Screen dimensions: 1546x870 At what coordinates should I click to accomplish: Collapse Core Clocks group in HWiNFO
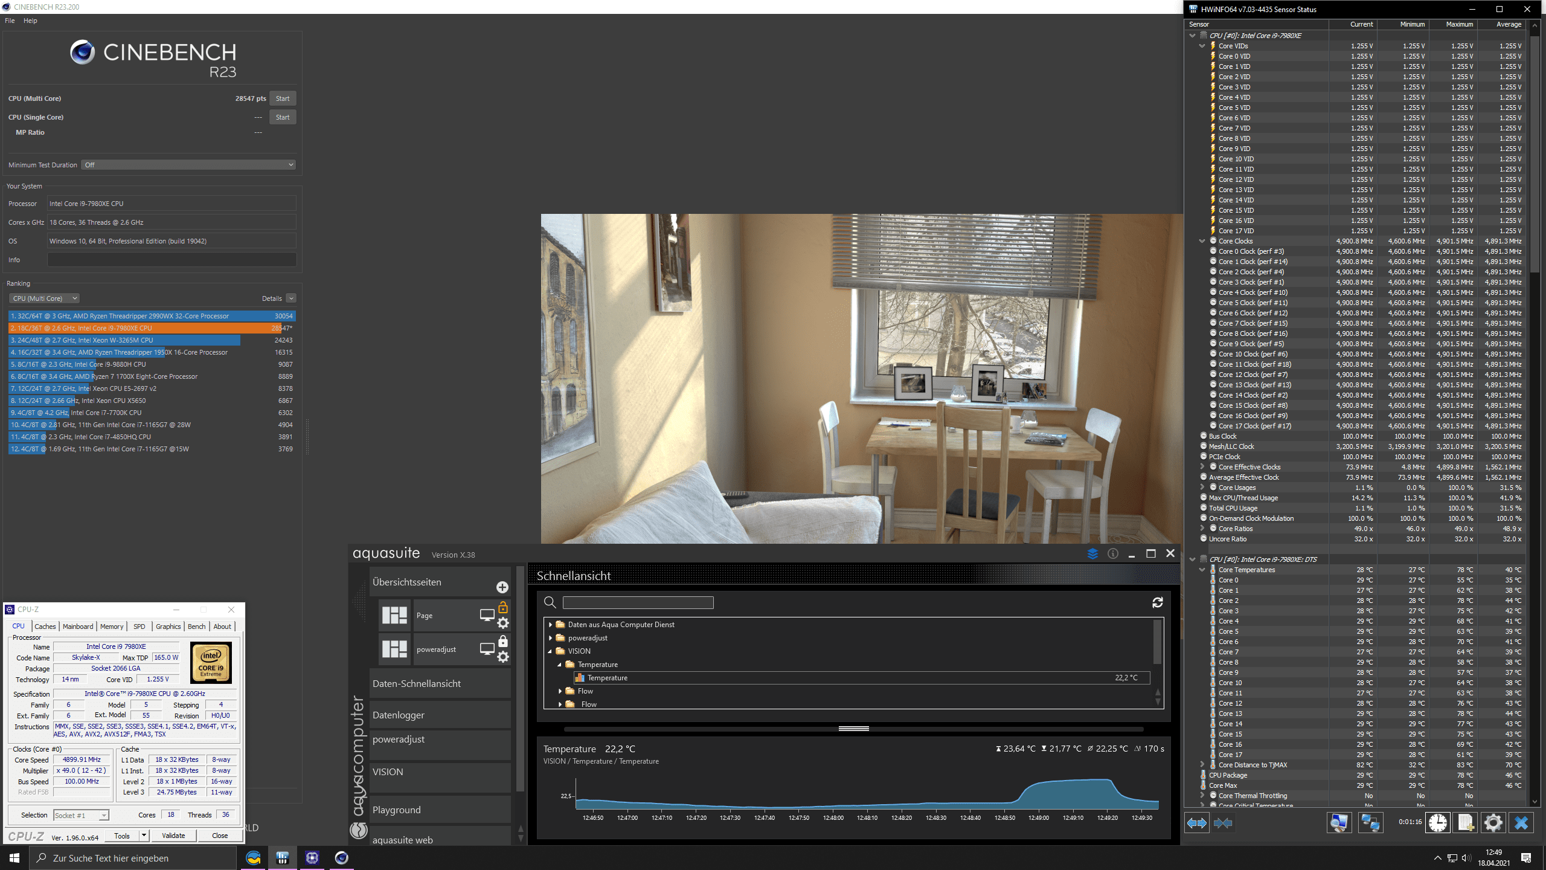pos(1202,241)
